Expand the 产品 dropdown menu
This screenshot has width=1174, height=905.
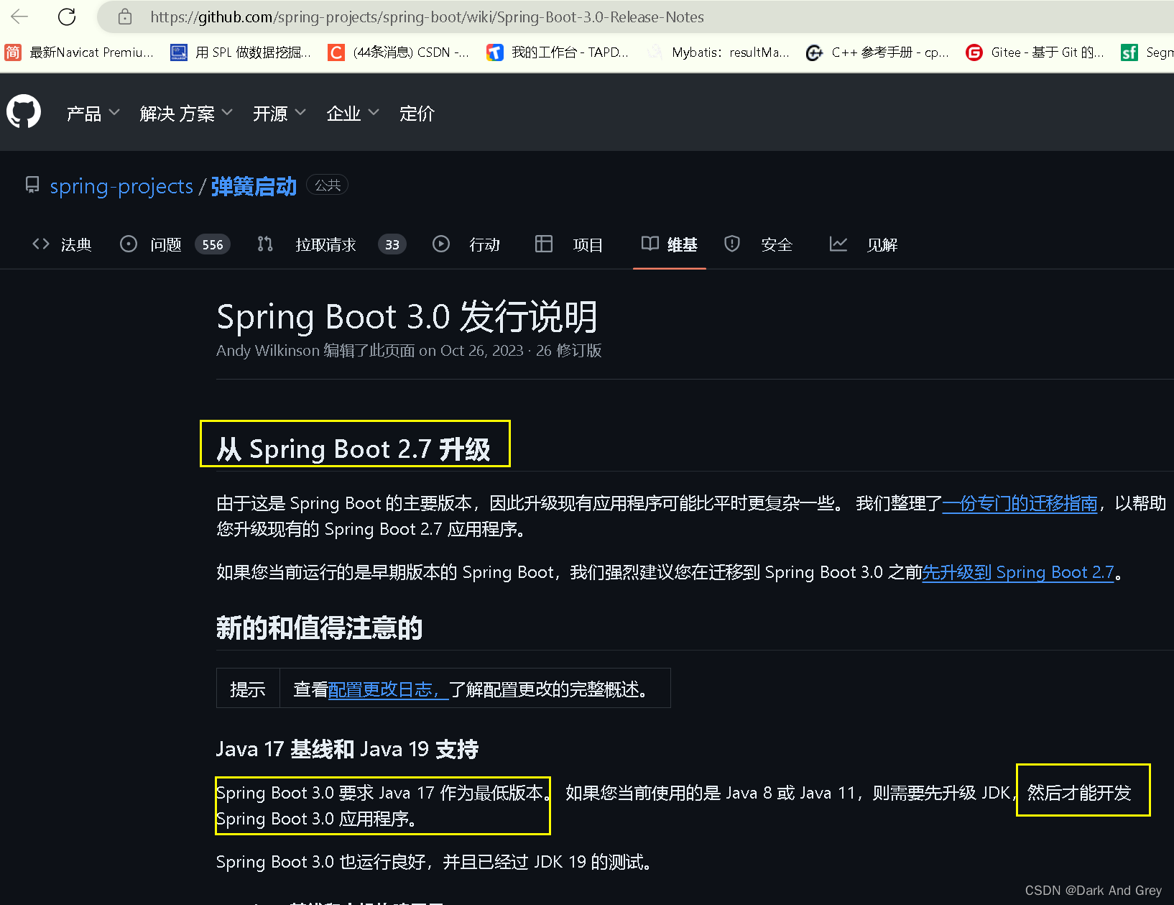click(93, 113)
